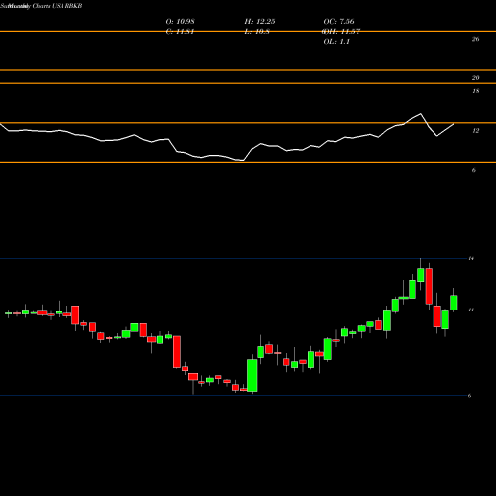Image resolution: width=496 pixels, height=496 pixels.
Task: Click the candlestick axis label '11'
Action: pos(471,310)
